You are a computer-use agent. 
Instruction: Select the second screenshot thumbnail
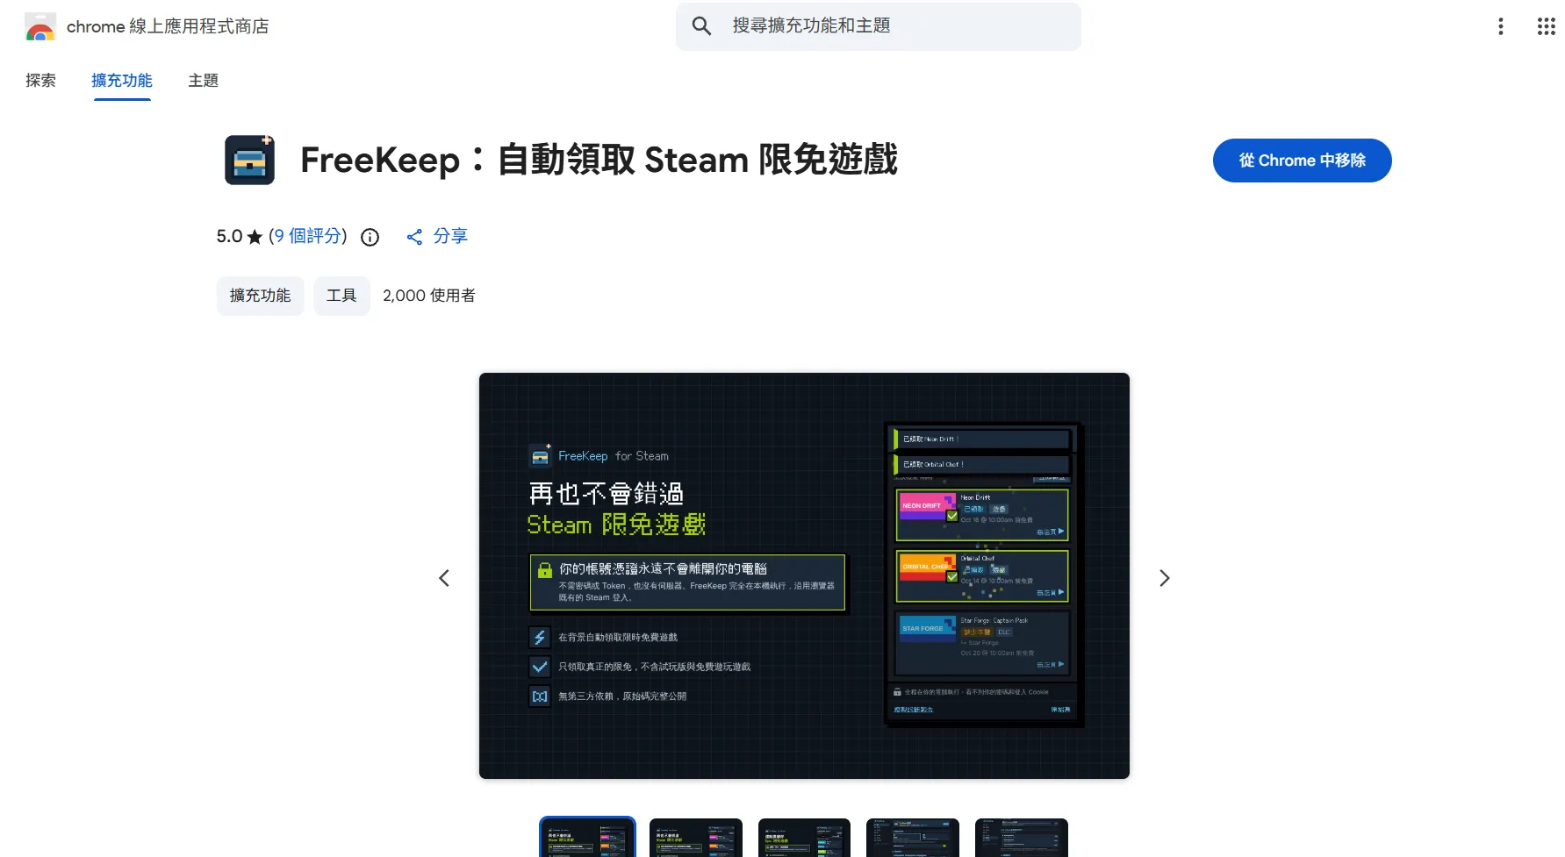[696, 838]
